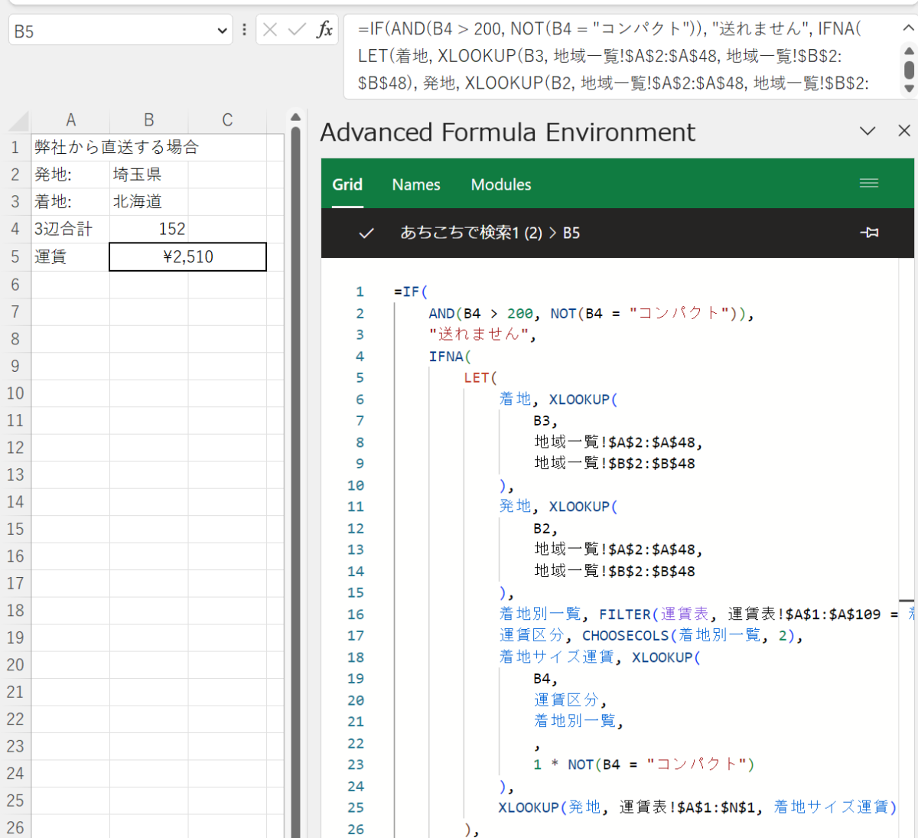Select cell B4 with value 152
This screenshot has width=918, height=838.
pyautogui.click(x=149, y=229)
